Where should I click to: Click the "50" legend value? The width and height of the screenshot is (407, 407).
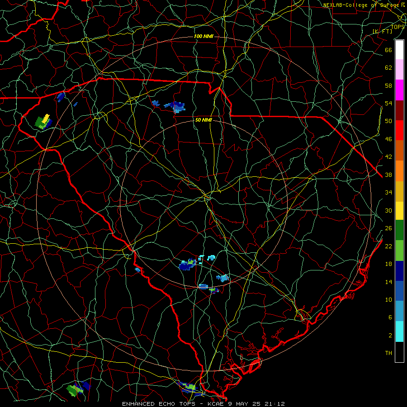(388, 121)
